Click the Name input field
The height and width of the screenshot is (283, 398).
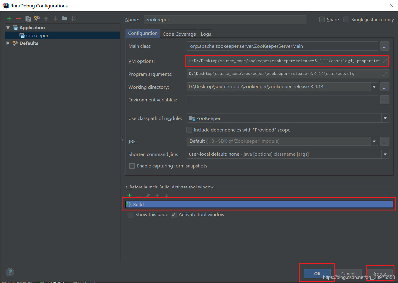(x=225, y=20)
